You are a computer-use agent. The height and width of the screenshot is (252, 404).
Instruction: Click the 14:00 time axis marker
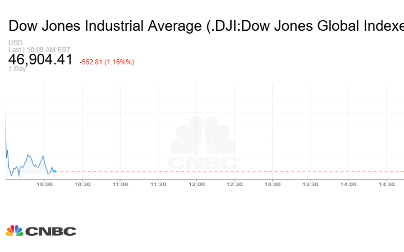tap(348, 184)
